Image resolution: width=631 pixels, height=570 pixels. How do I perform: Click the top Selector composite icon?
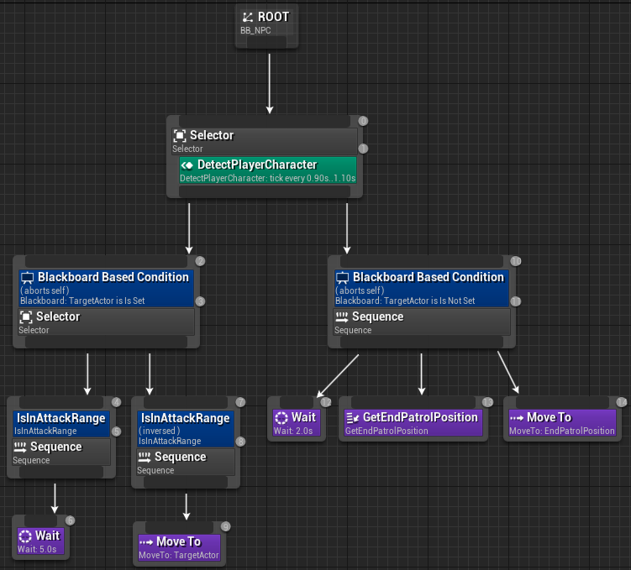click(x=180, y=135)
